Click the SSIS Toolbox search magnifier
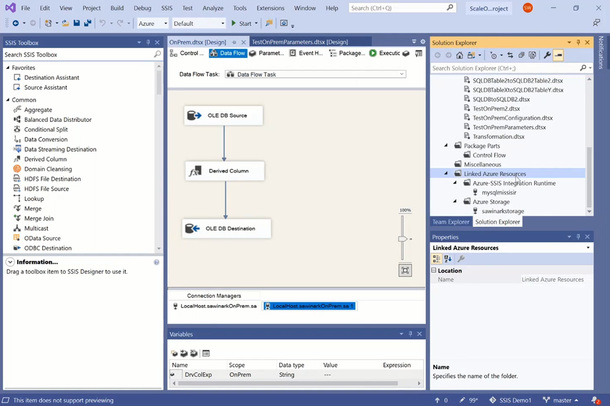The height and width of the screenshot is (406, 610). [x=157, y=54]
